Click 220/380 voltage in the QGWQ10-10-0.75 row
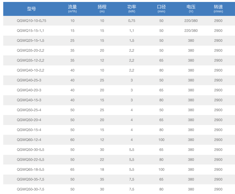 click(x=191, y=21)
